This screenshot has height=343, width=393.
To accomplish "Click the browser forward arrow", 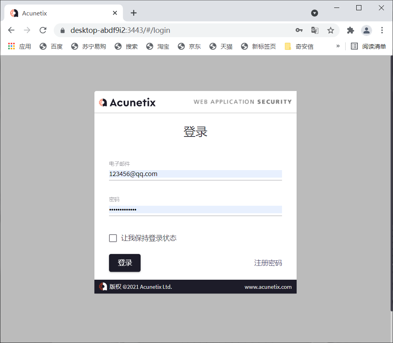I will (x=27, y=30).
